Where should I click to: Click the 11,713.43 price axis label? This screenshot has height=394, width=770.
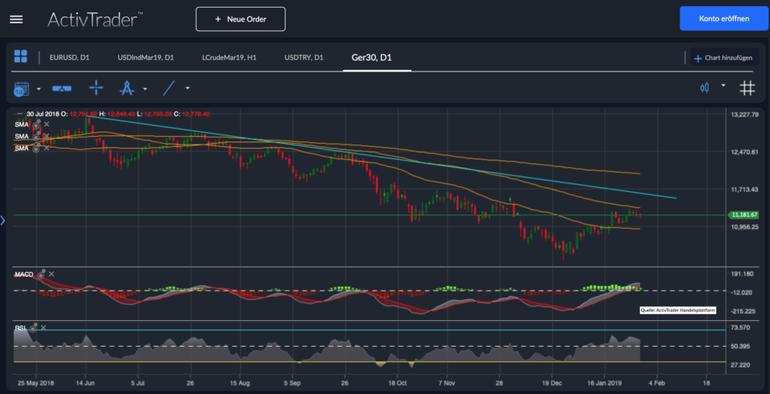click(745, 190)
